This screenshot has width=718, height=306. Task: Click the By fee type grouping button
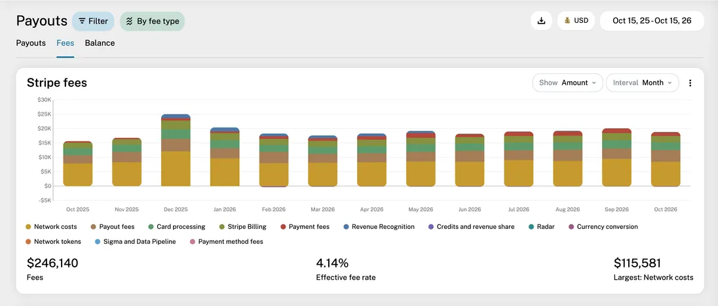click(153, 21)
